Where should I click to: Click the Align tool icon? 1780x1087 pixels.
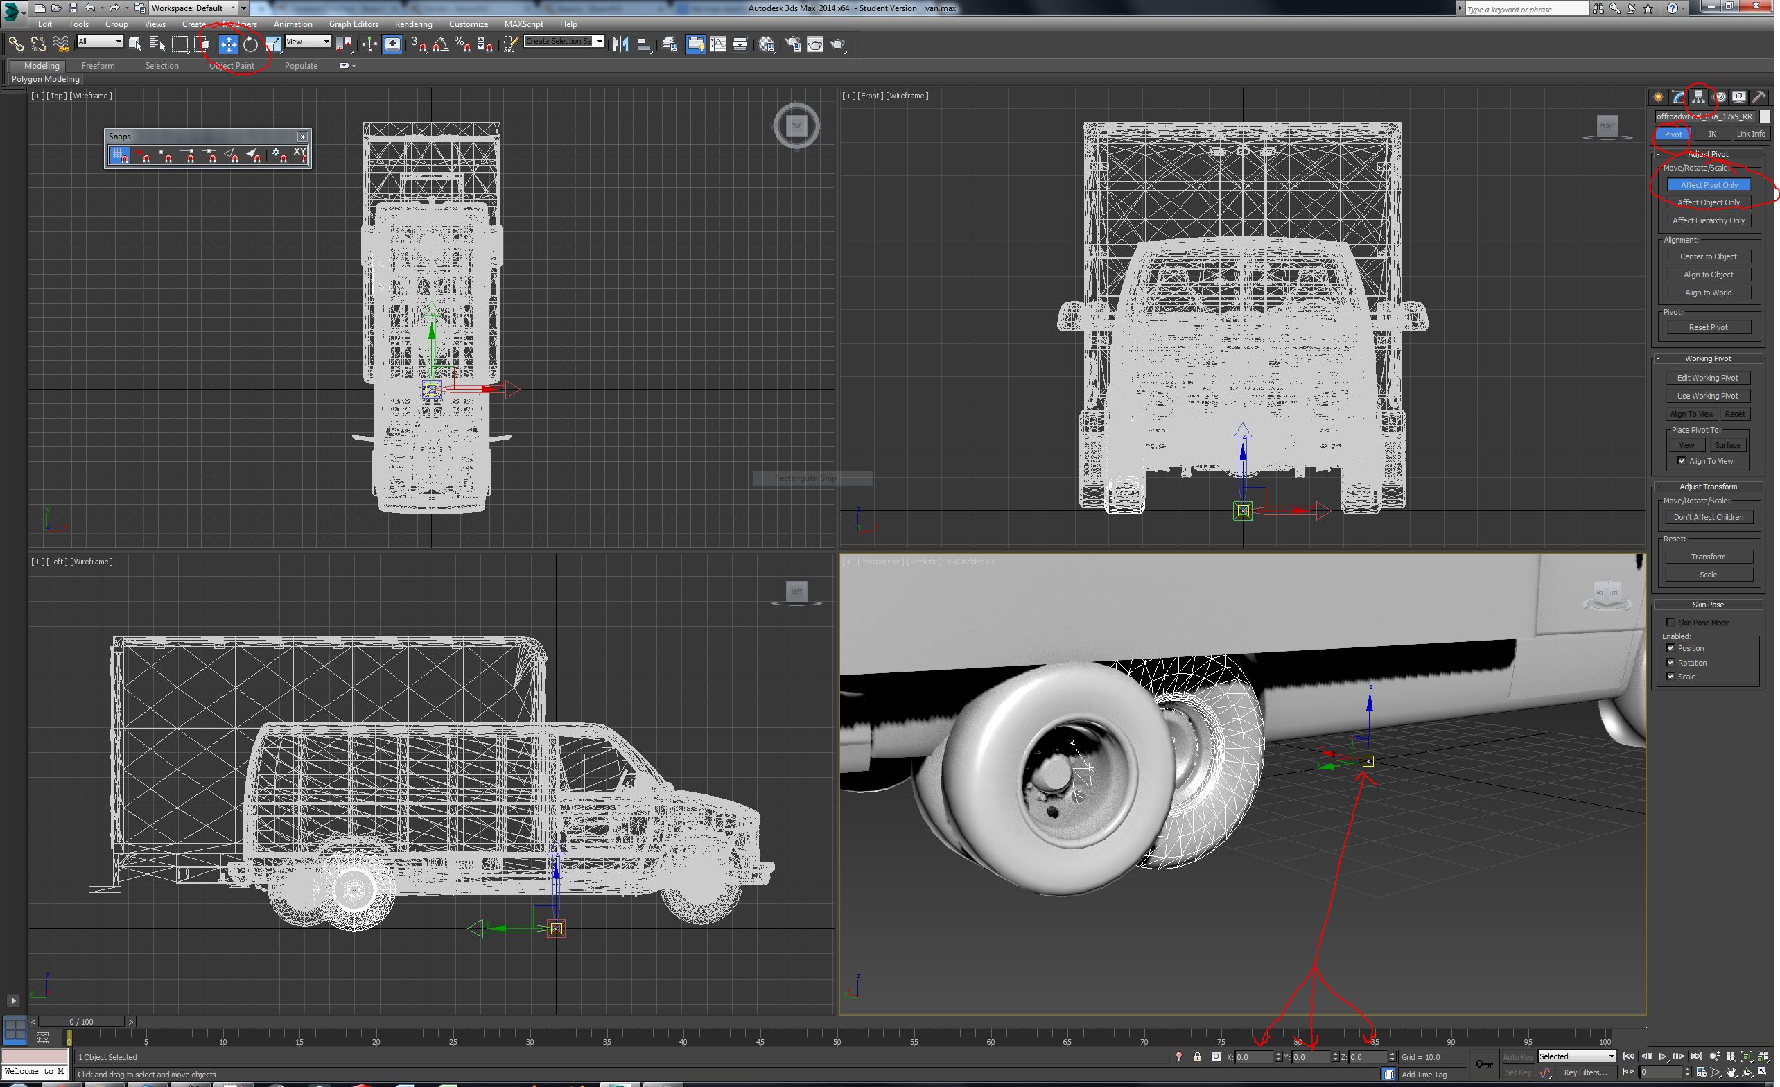(643, 45)
